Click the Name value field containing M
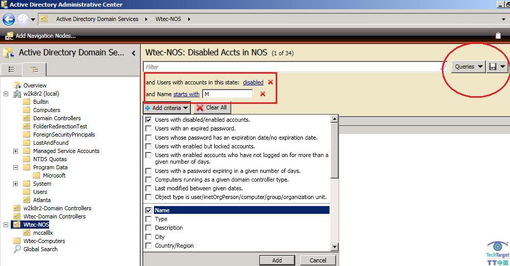Image resolution: width=510 pixels, height=266 pixels. click(x=227, y=94)
